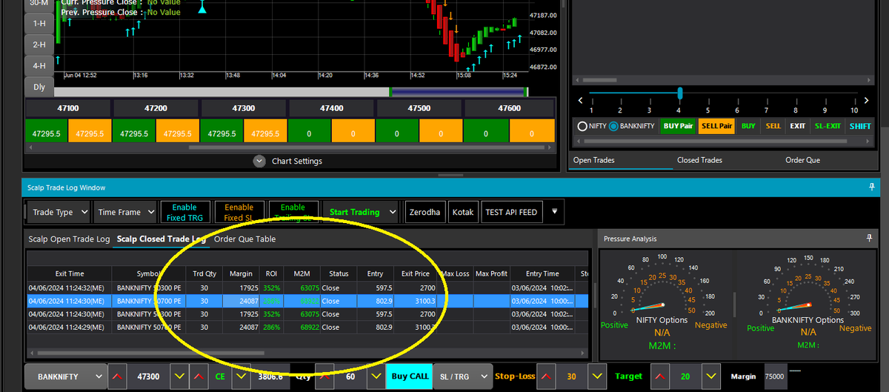The image size is (889, 392).
Task: Switch chart to the Dly timeframe
Action: tap(39, 87)
